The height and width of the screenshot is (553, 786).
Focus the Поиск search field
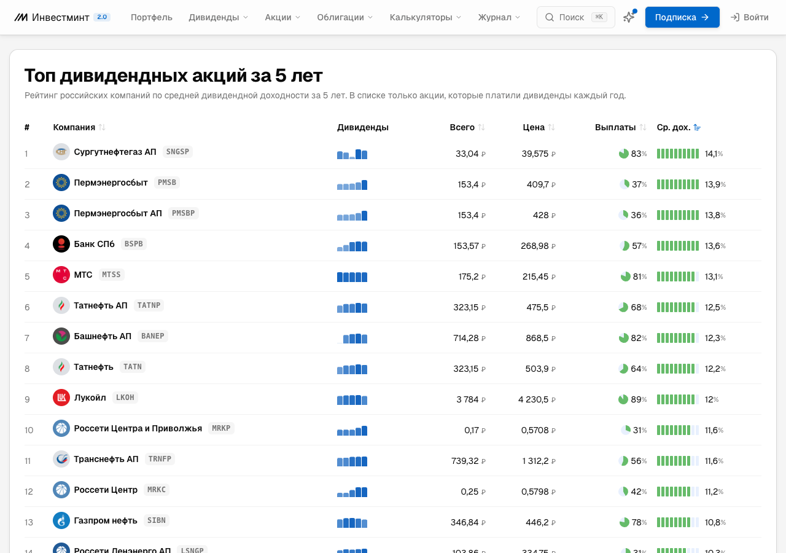click(576, 17)
